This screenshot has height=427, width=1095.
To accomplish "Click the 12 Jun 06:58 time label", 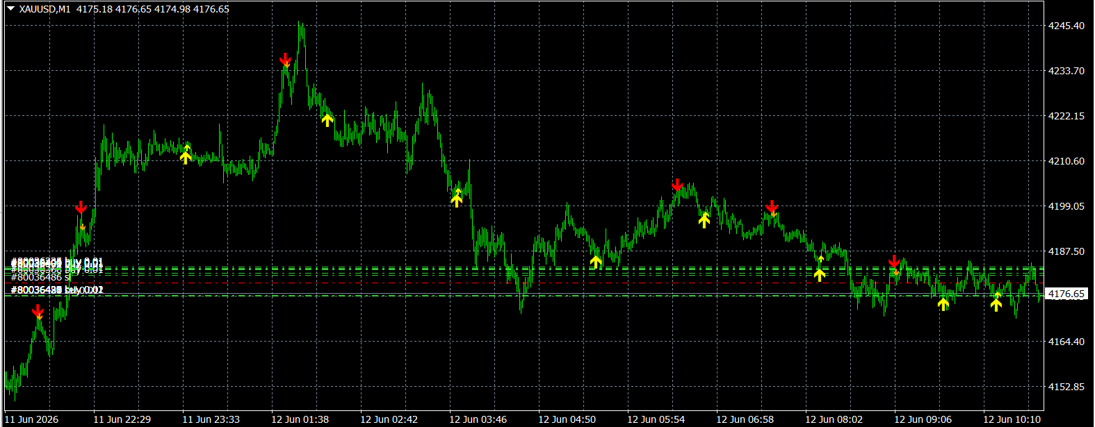I will point(745,419).
